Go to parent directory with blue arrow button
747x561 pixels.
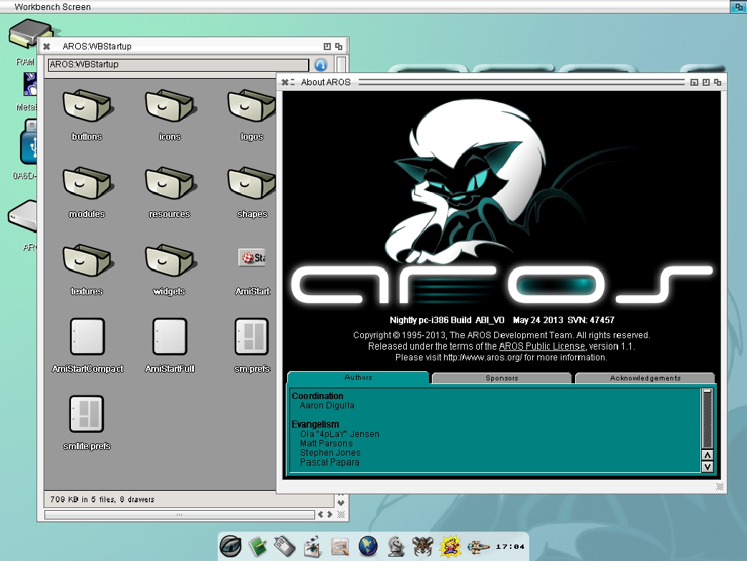(x=321, y=64)
